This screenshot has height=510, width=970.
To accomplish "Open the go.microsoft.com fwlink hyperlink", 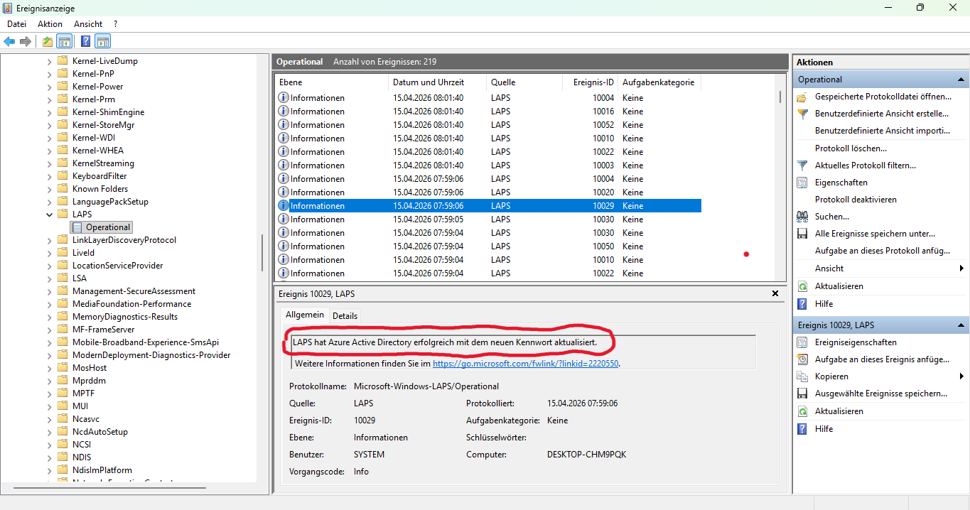I will pos(526,363).
